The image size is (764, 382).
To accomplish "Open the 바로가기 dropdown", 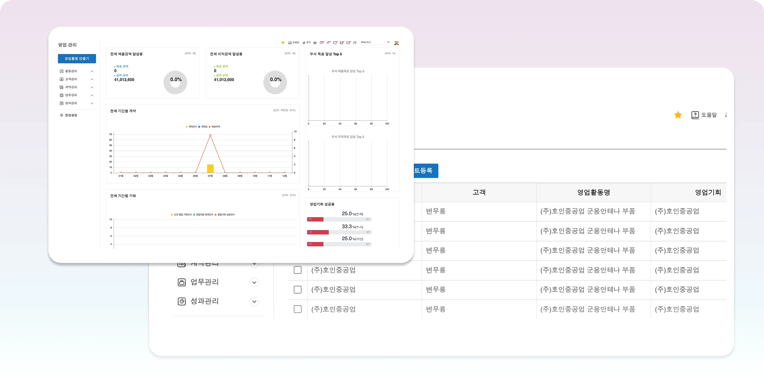I will [375, 42].
